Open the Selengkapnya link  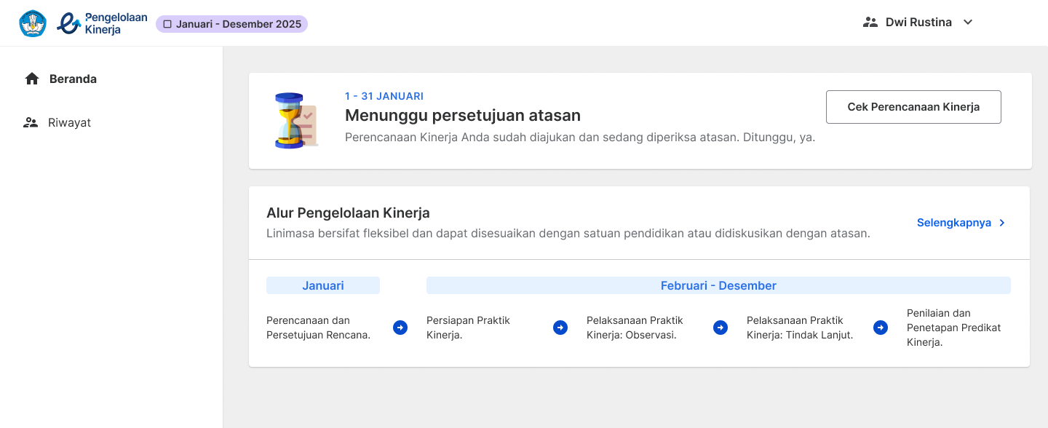(961, 223)
